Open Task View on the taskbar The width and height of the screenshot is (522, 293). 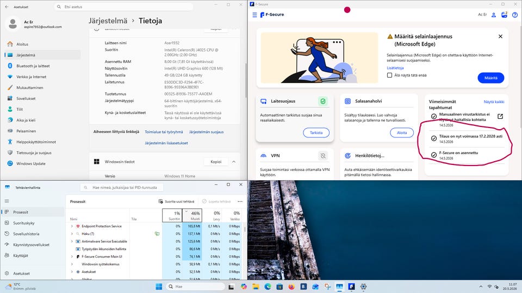231,286
